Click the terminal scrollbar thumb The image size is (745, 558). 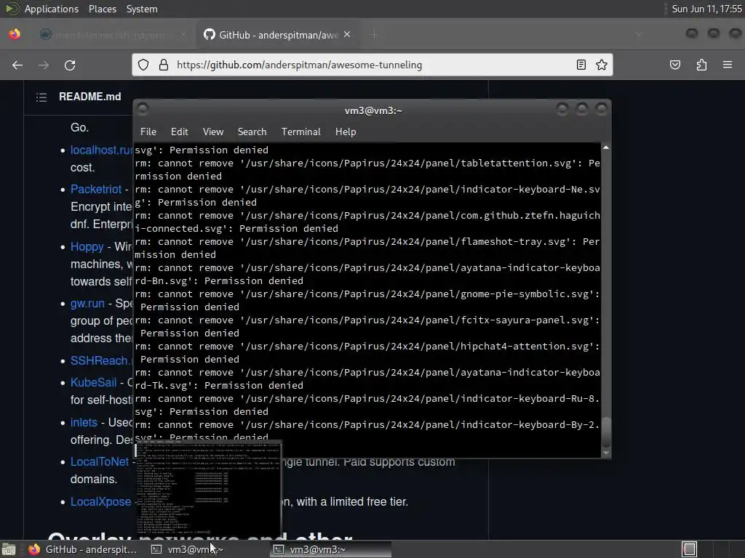click(606, 432)
